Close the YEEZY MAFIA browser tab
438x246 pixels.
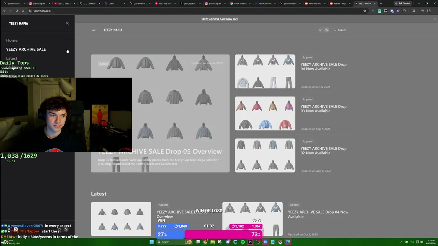pyautogui.click(x=375, y=3)
